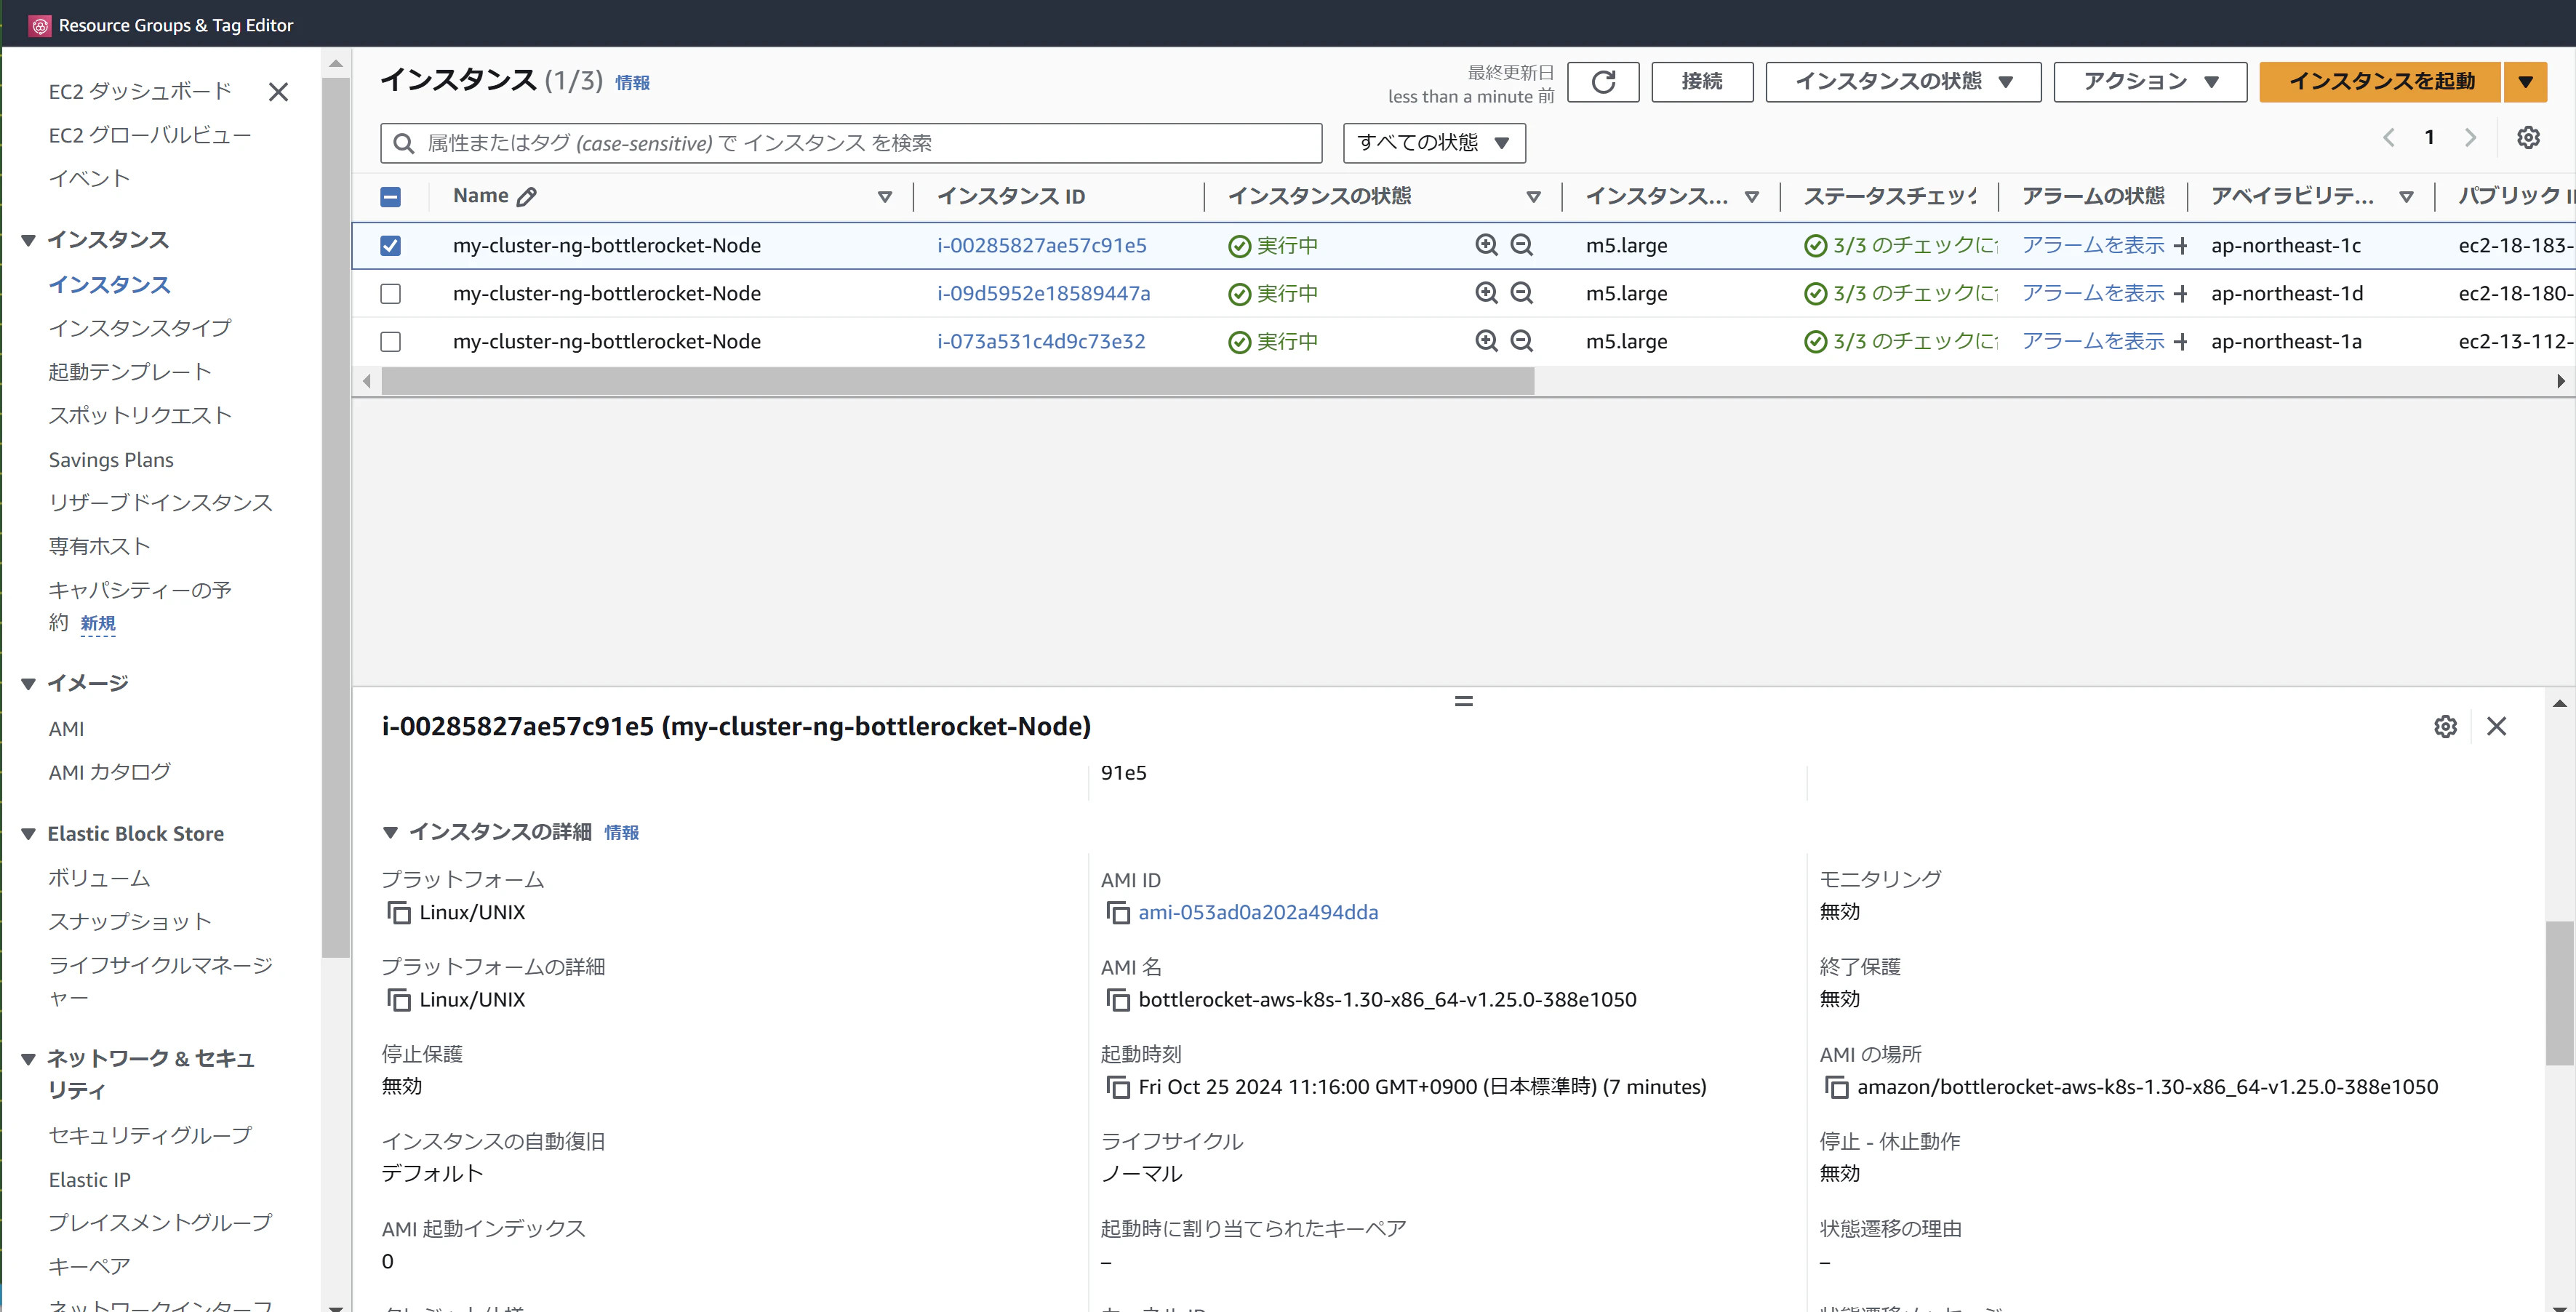Image resolution: width=2576 pixels, height=1312 pixels.
Task: Collapse Elastic Block Store sidebar section
Action: (28, 834)
